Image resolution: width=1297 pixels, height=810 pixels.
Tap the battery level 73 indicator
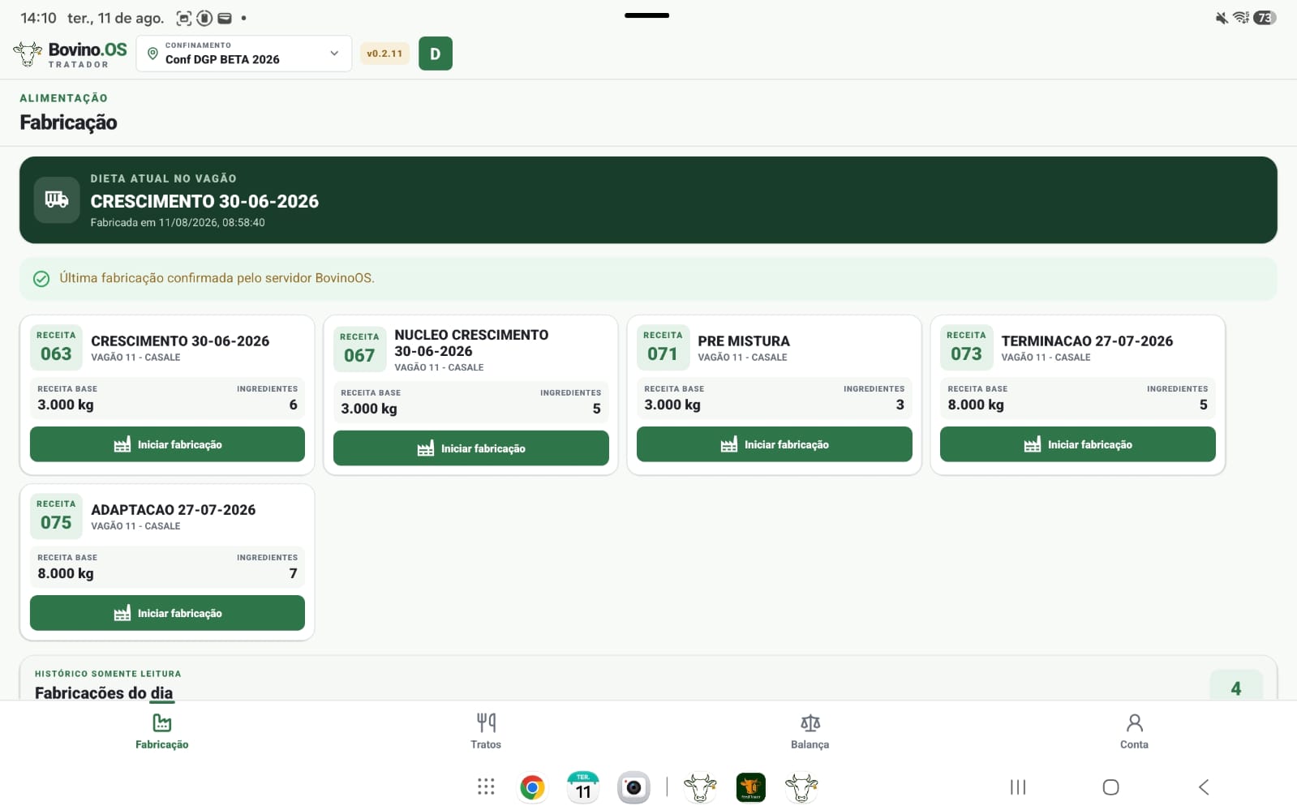[x=1265, y=18]
